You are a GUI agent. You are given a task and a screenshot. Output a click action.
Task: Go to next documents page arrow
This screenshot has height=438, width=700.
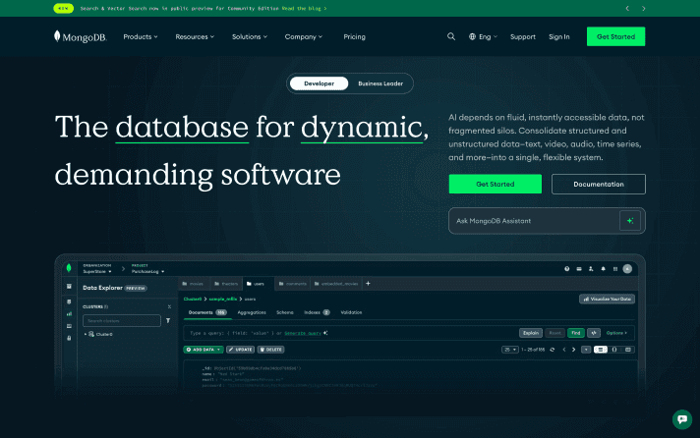click(x=573, y=350)
